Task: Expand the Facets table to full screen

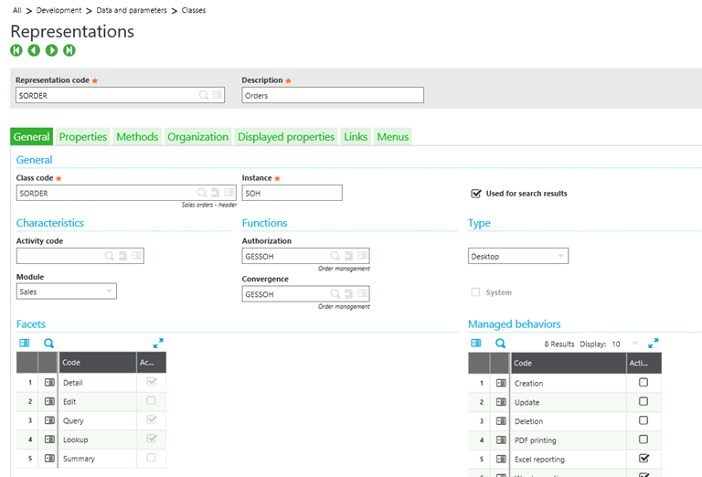Action: pyautogui.click(x=158, y=344)
